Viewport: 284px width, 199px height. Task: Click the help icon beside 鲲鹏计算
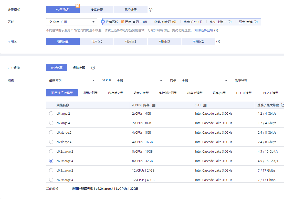coord(93,68)
